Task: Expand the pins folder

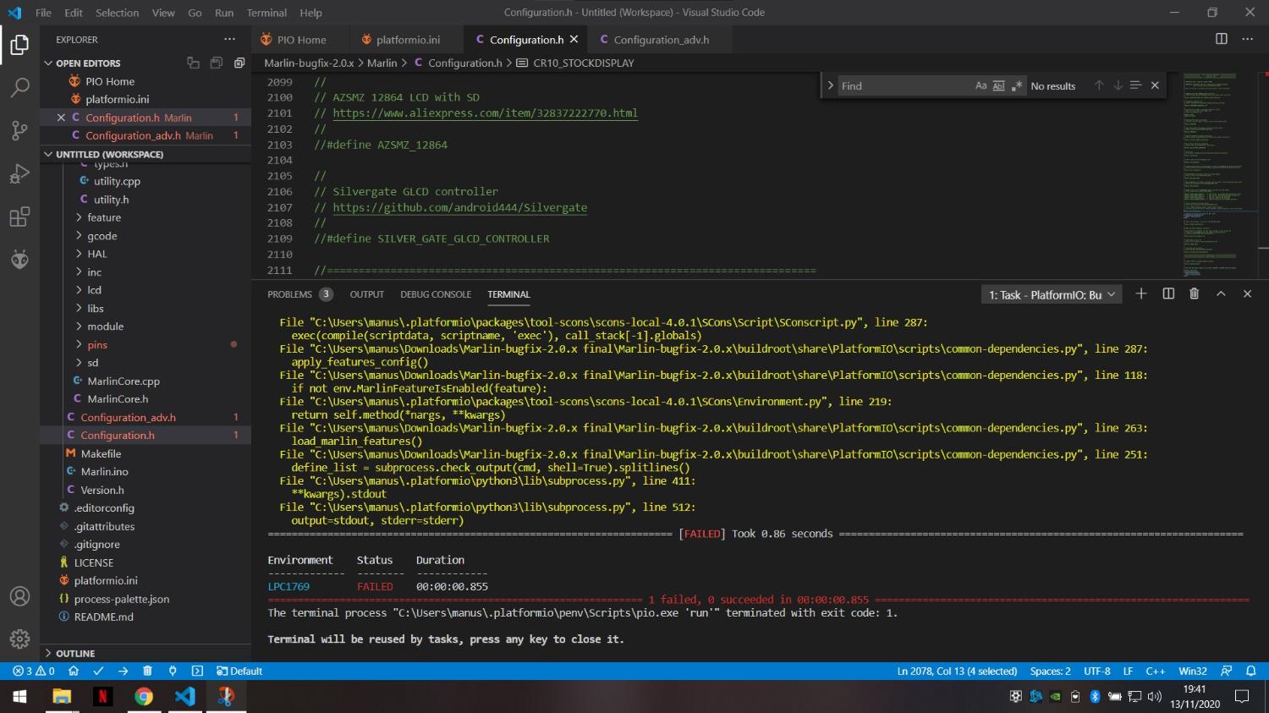Action: [97, 345]
